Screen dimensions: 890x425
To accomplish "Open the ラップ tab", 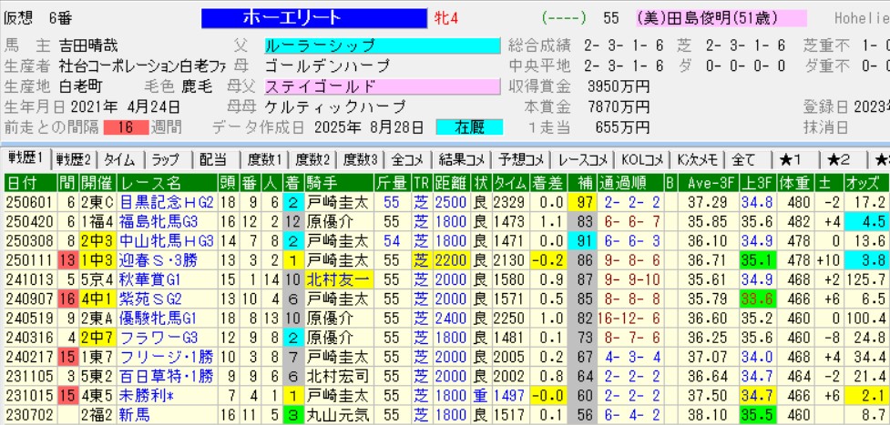I will click(166, 158).
